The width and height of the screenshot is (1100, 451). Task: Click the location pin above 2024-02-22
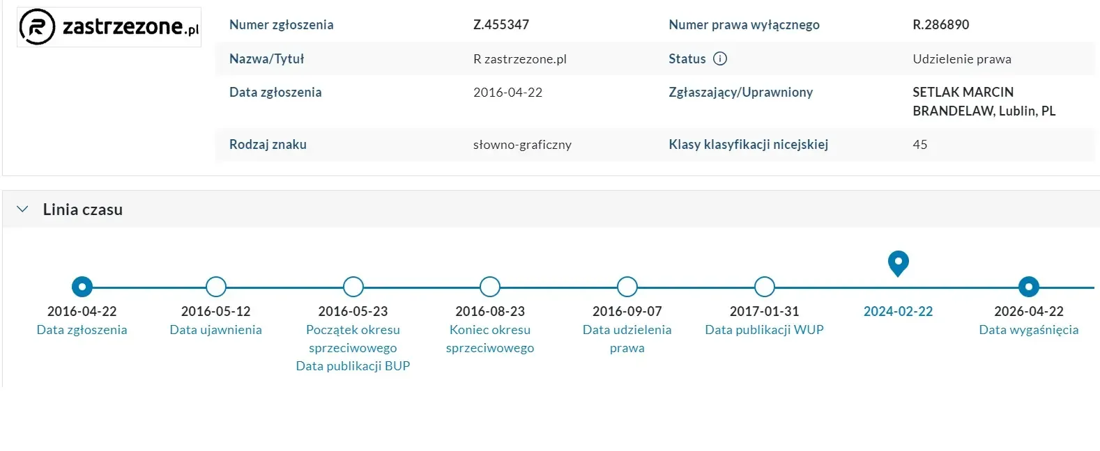tap(898, 263)
